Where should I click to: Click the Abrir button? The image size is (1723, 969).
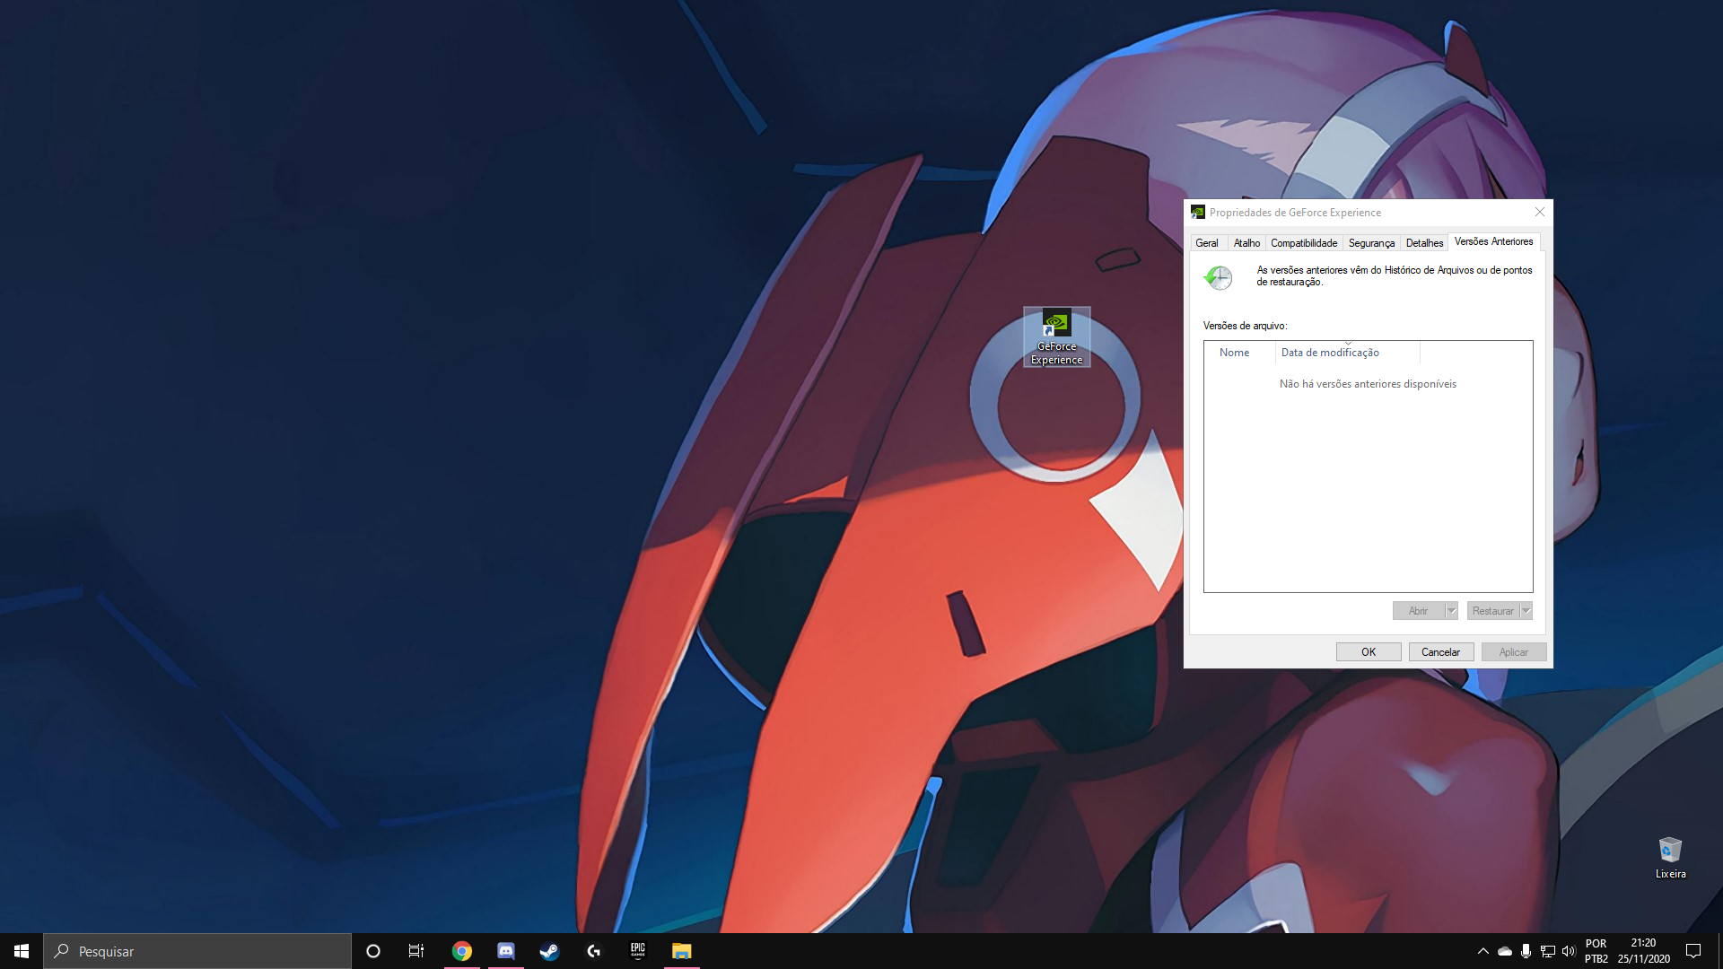[x=1418, y=611]
